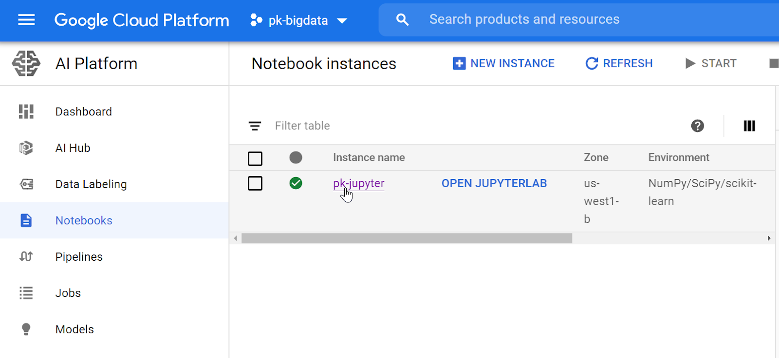Click the Notebooks document icon
The height and width of the screenshot is (358, 779).
coord(26,220)
